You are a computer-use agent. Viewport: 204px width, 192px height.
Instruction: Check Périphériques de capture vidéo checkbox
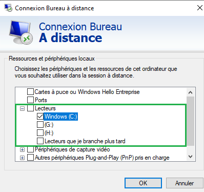[x=30, y=149]
